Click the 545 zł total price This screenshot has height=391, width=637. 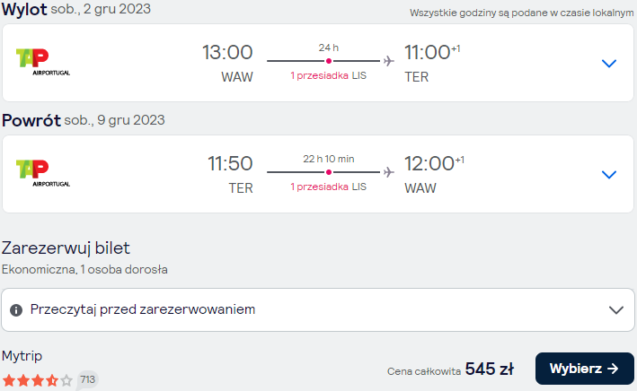pos(489,369)
